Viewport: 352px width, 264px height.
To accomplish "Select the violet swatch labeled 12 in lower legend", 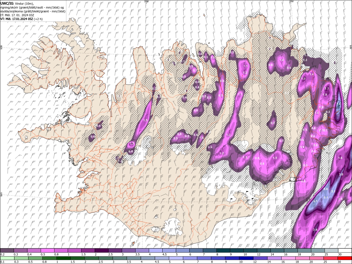I will tap(260, 258).
